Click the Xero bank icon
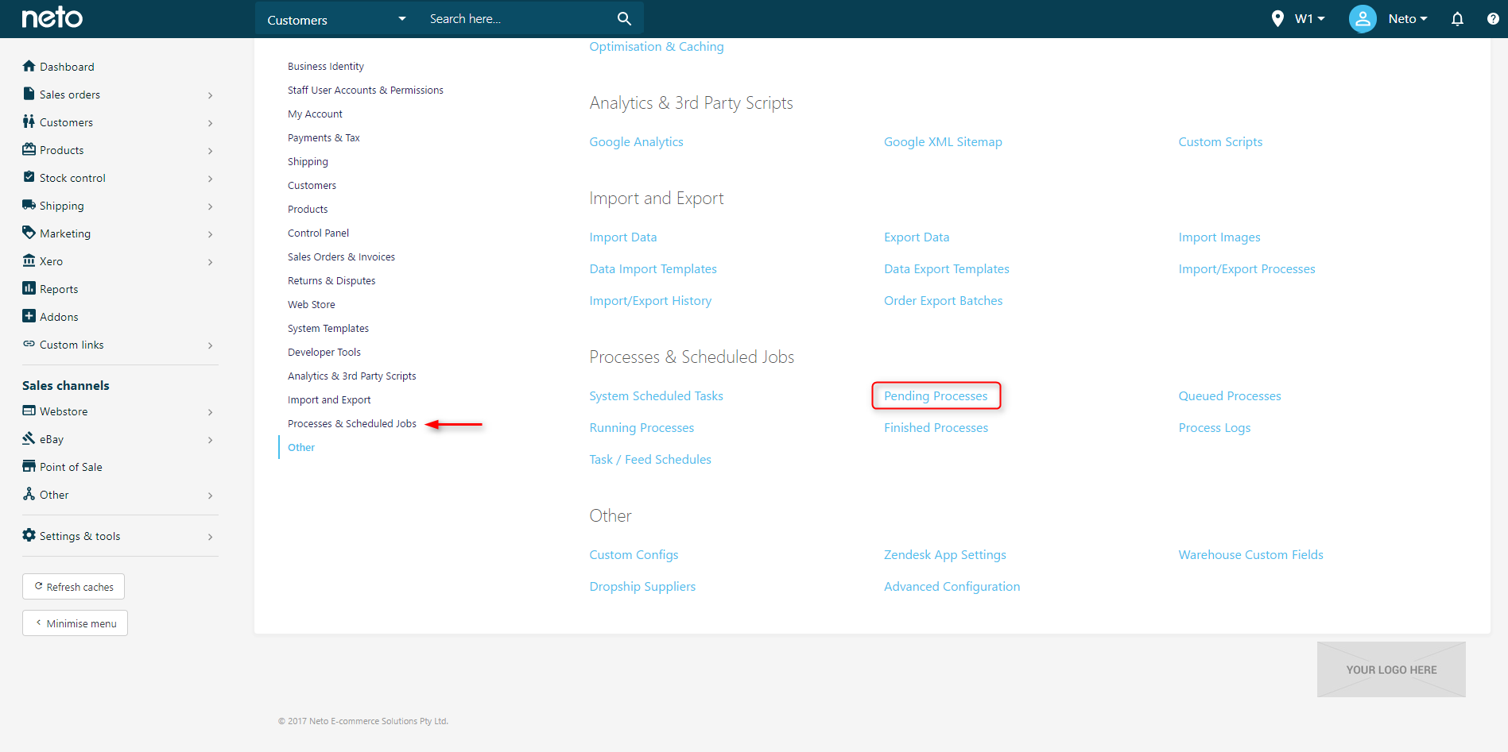 click(x=29, y=260)
